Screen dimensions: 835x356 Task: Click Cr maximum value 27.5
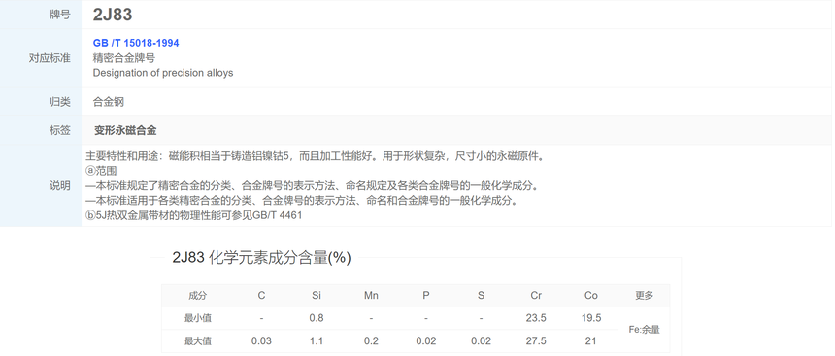coord(536,341)
